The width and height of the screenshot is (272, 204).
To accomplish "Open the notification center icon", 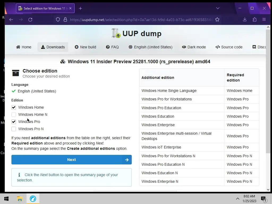I will pyautogui.click(x=264, y=199).
